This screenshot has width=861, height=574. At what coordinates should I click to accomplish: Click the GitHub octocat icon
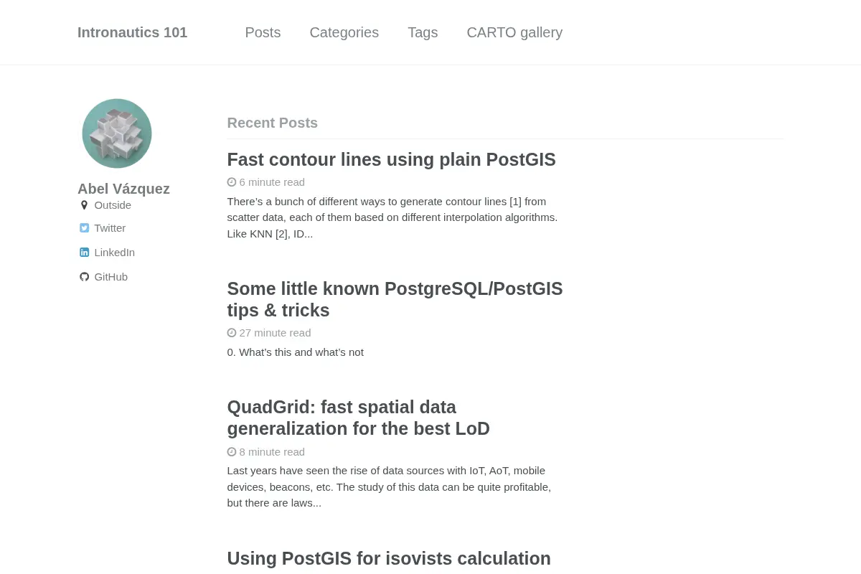(84, 277)
